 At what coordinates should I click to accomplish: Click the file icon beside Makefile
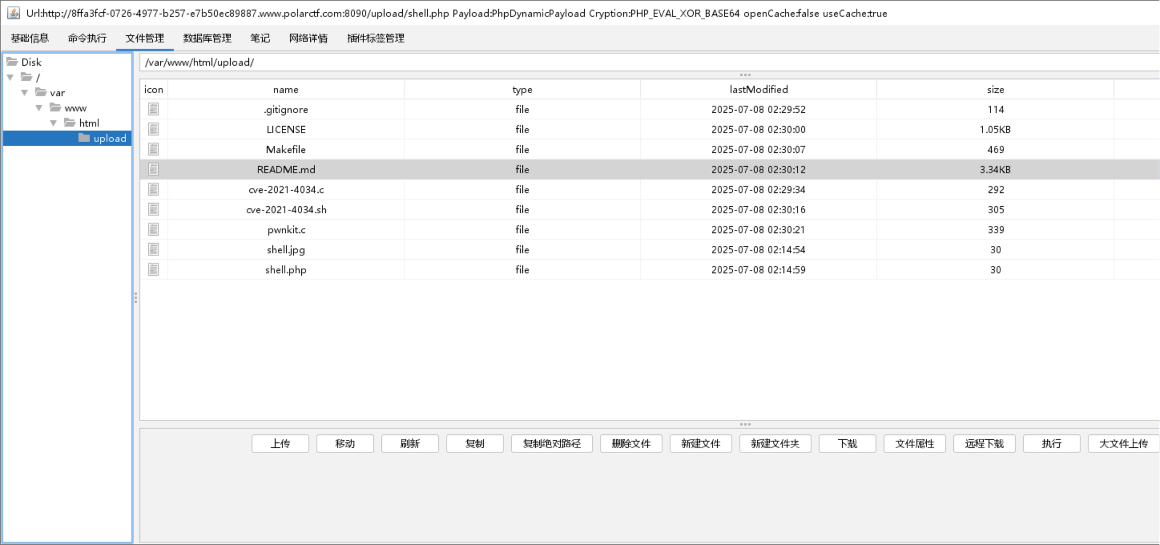153,149
